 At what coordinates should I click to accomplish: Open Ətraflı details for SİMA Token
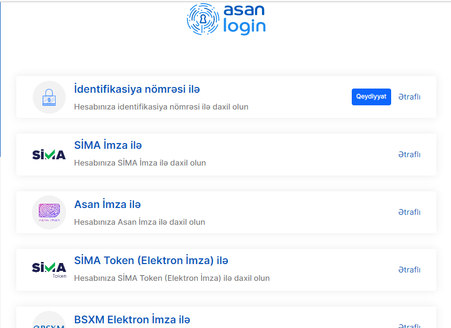point(410,270)
